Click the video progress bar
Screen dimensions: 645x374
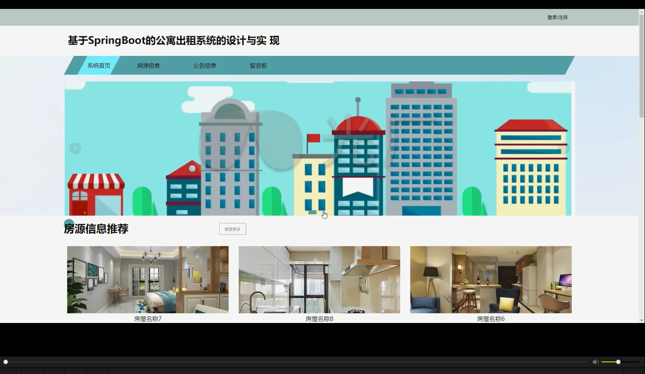point(298,362)
